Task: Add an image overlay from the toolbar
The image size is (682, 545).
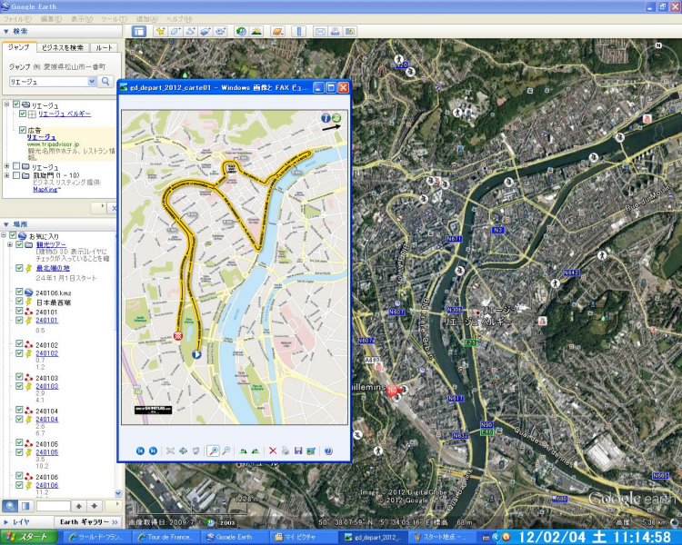Action: [x=206, y=31]
